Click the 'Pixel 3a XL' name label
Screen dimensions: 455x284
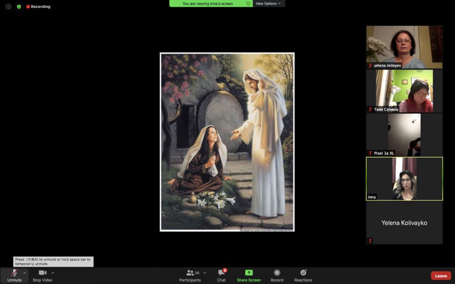384,153
